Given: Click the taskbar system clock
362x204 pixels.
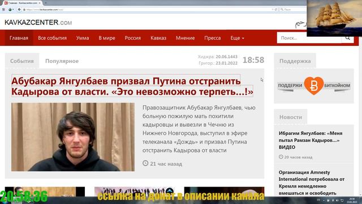Looking at the screenshot, I should pyautogui.click(x=352, y=200).
